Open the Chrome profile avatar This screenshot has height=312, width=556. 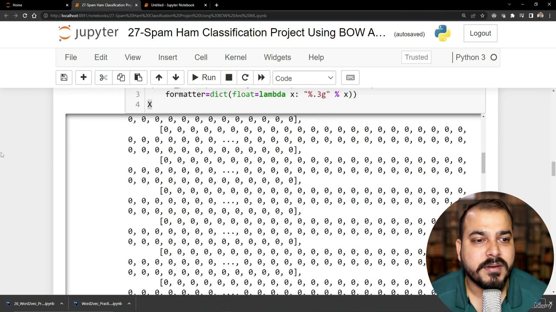(x=540, y=16)
